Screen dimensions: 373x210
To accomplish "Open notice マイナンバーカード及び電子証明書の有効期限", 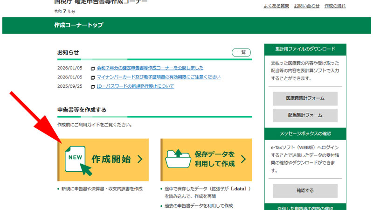I will tap(159, 77).
